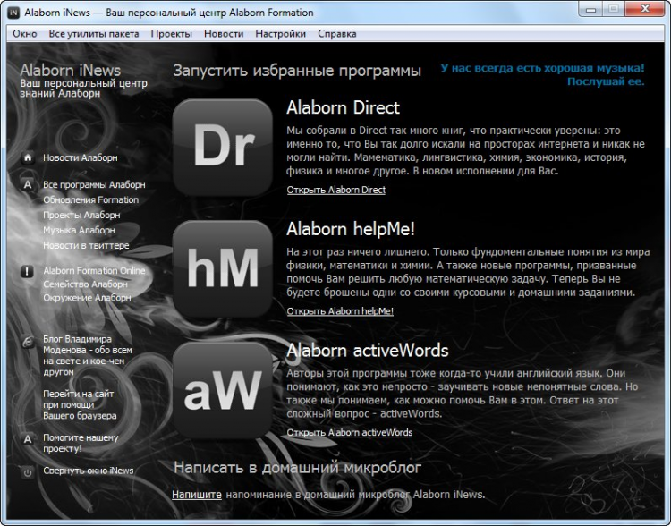The height and width of the screenshot is (526, 671).
Task: Click the Alaborn Direct heading
Action: pos(343,107)
